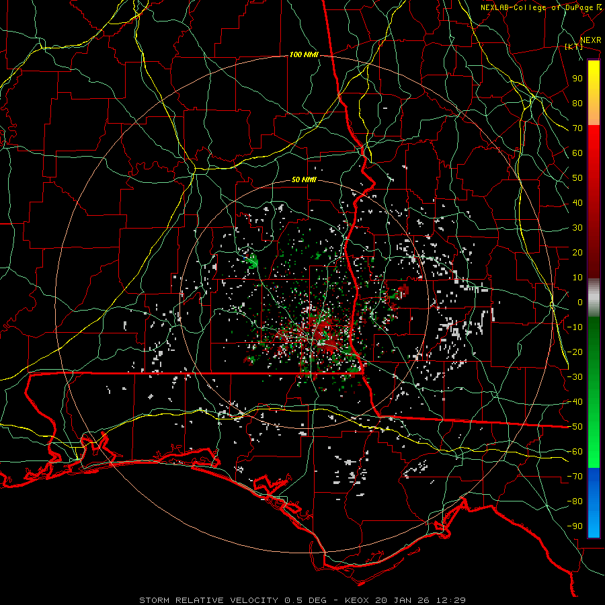The width and height of the screenshot is (605, 605).
Task: Click the "0" scale value
Action: click(580, 302)
